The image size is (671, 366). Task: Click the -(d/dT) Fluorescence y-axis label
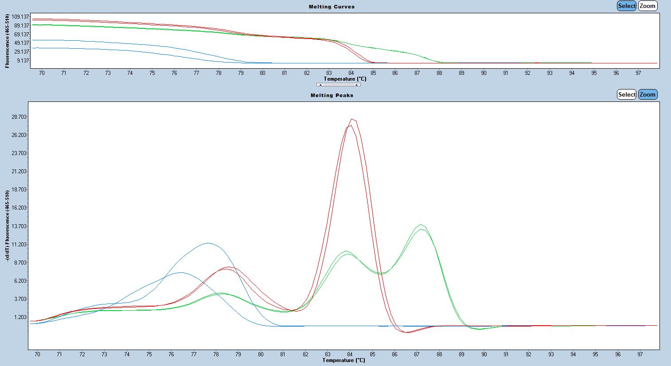[x=7, y=226]
